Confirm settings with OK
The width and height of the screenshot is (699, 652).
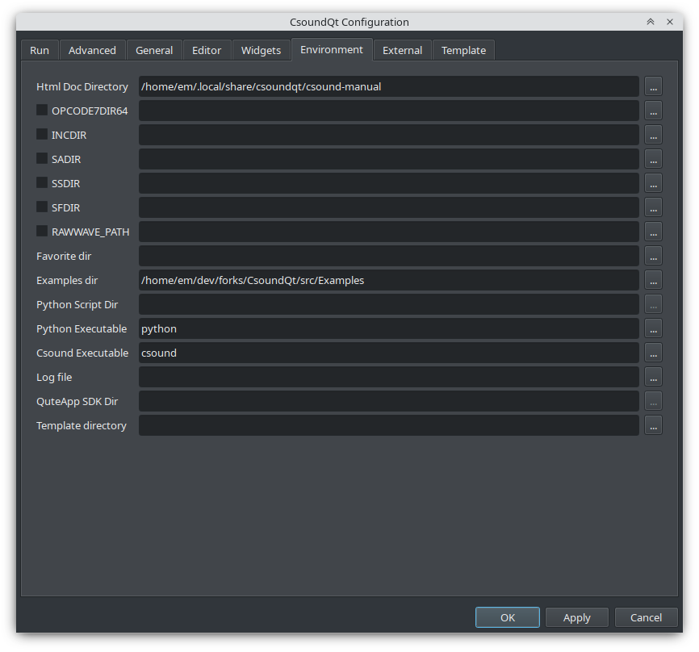click(508, 617)
